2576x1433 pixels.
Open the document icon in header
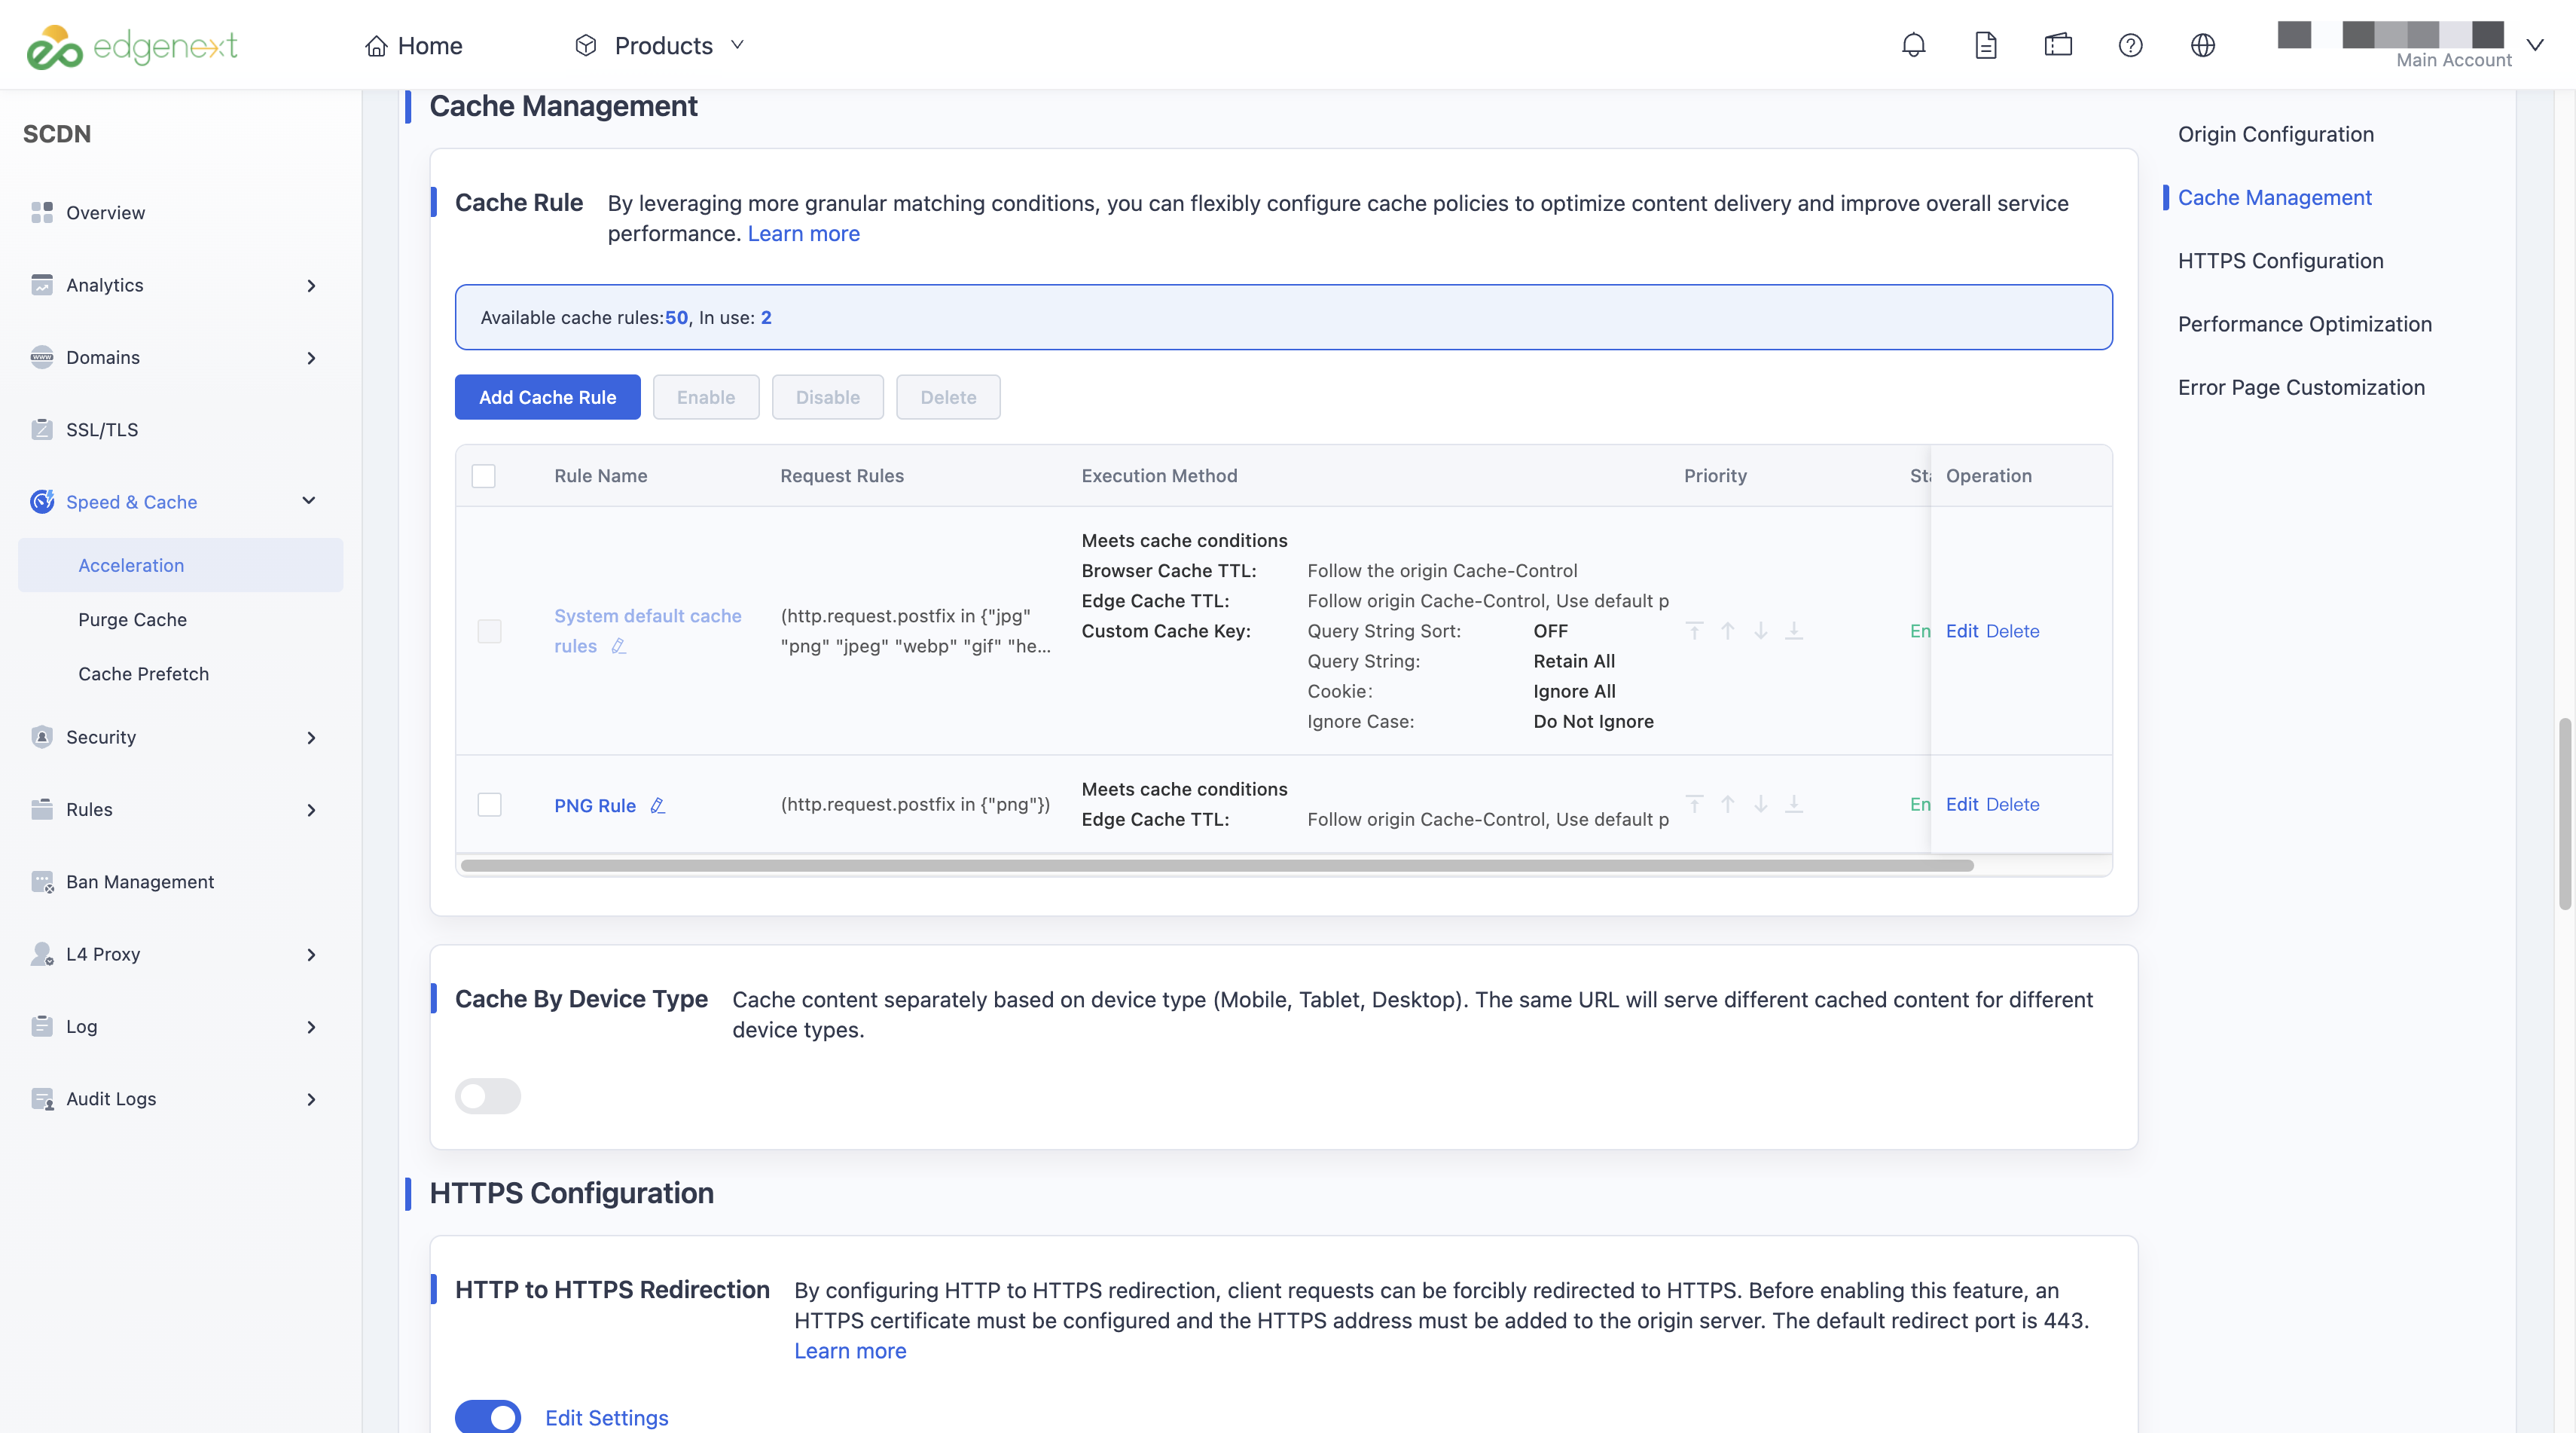pyautogui.click(x=1986, y=45)
